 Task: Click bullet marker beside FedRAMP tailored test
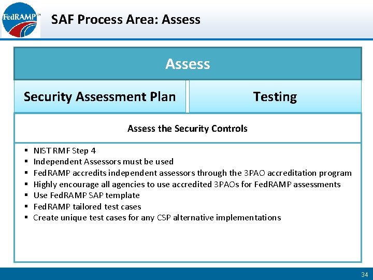(26, 206)
